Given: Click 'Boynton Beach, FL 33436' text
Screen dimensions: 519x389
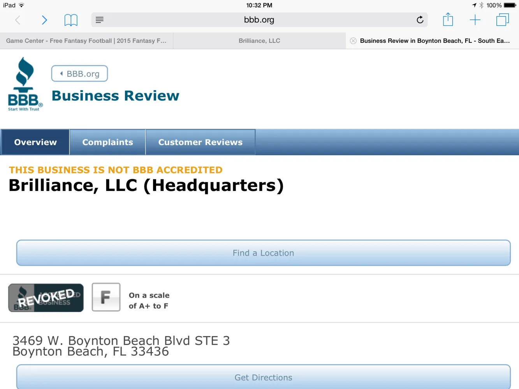Looking at the screenshot, I should point(91,352).
